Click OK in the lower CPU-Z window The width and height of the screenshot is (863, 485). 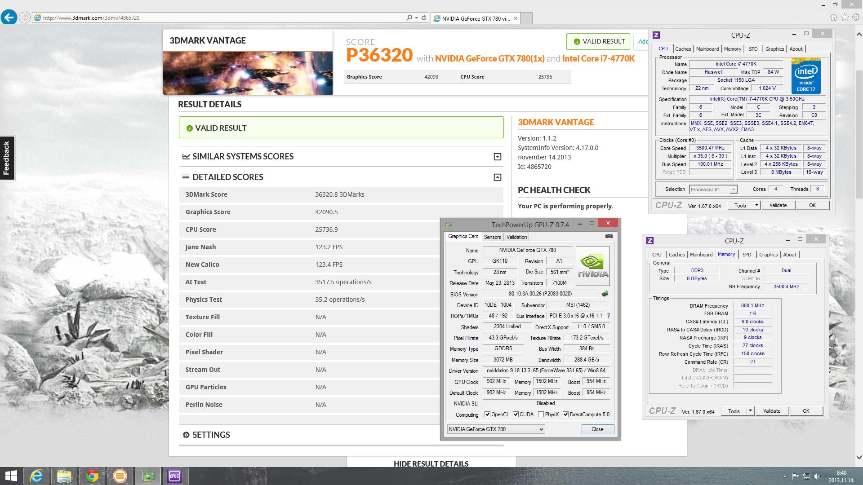[806, 411]
